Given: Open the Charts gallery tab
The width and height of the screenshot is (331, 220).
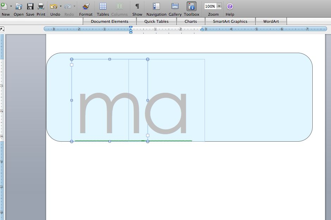Looking at the screenshot, I should coord(191,21).
